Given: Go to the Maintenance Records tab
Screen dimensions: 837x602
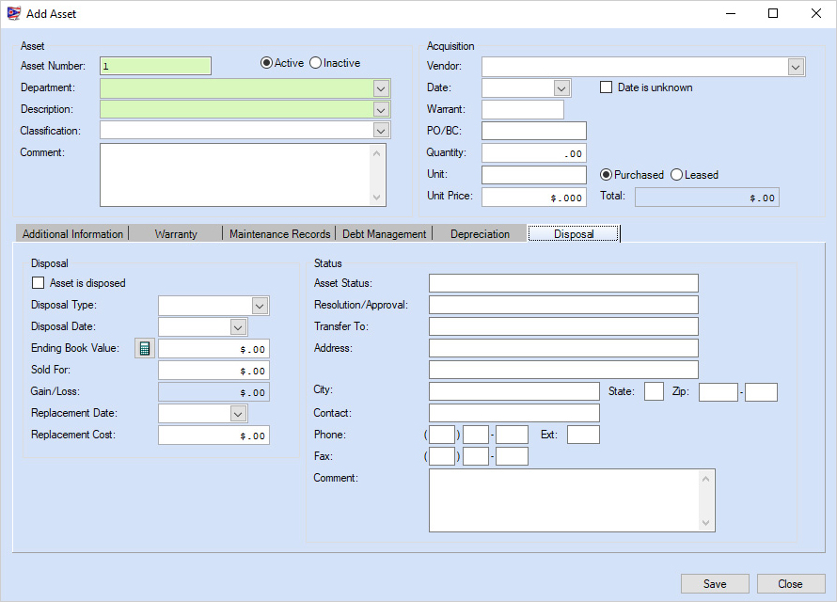Looking at the screenshot, I should pyautogui.click(x=279, y=234).
